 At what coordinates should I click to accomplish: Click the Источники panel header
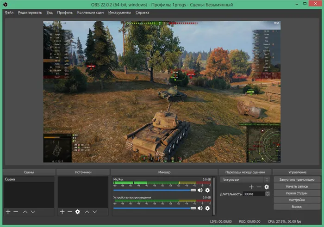(x=83, y=172)
